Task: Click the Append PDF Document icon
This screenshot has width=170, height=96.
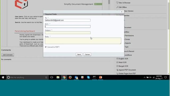Action: pyautogui.click(x=117, y=70)
